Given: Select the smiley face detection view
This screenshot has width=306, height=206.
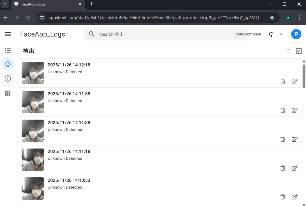Looking at the screenshot, I should (8, 64).
